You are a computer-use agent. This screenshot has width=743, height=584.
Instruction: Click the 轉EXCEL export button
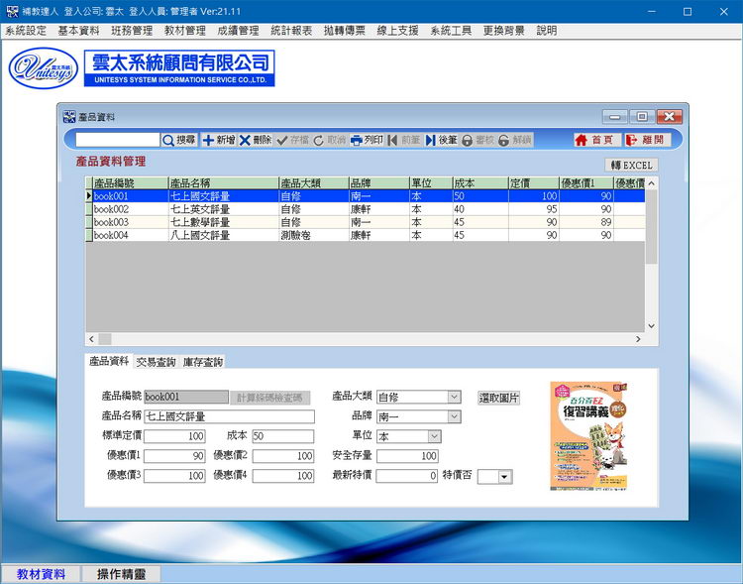[631, 165]
